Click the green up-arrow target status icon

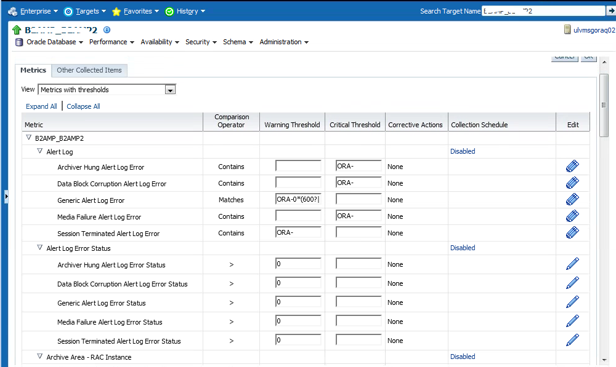pos(17,30)
